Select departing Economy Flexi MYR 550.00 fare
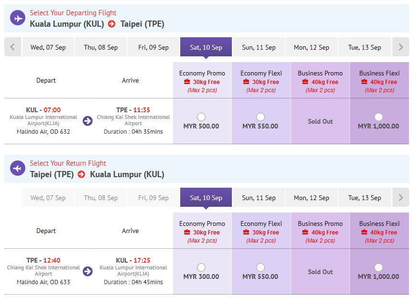414x298 pixels. [x=261, y=117]
